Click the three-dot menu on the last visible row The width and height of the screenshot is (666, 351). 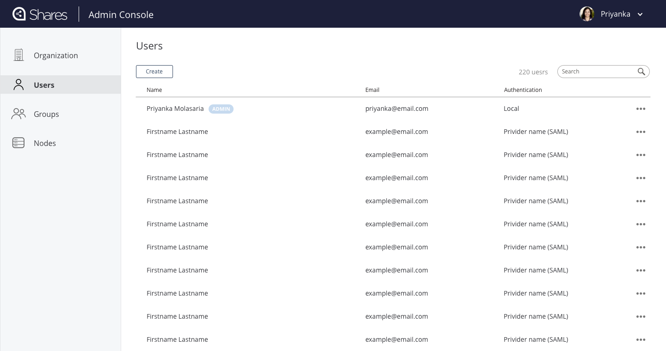point(641,339)
